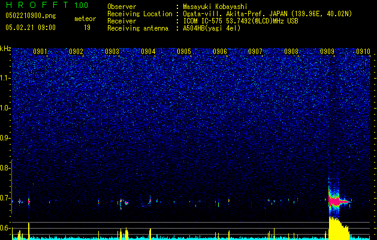Click the 0908 time marker

[x=291, y=52]
